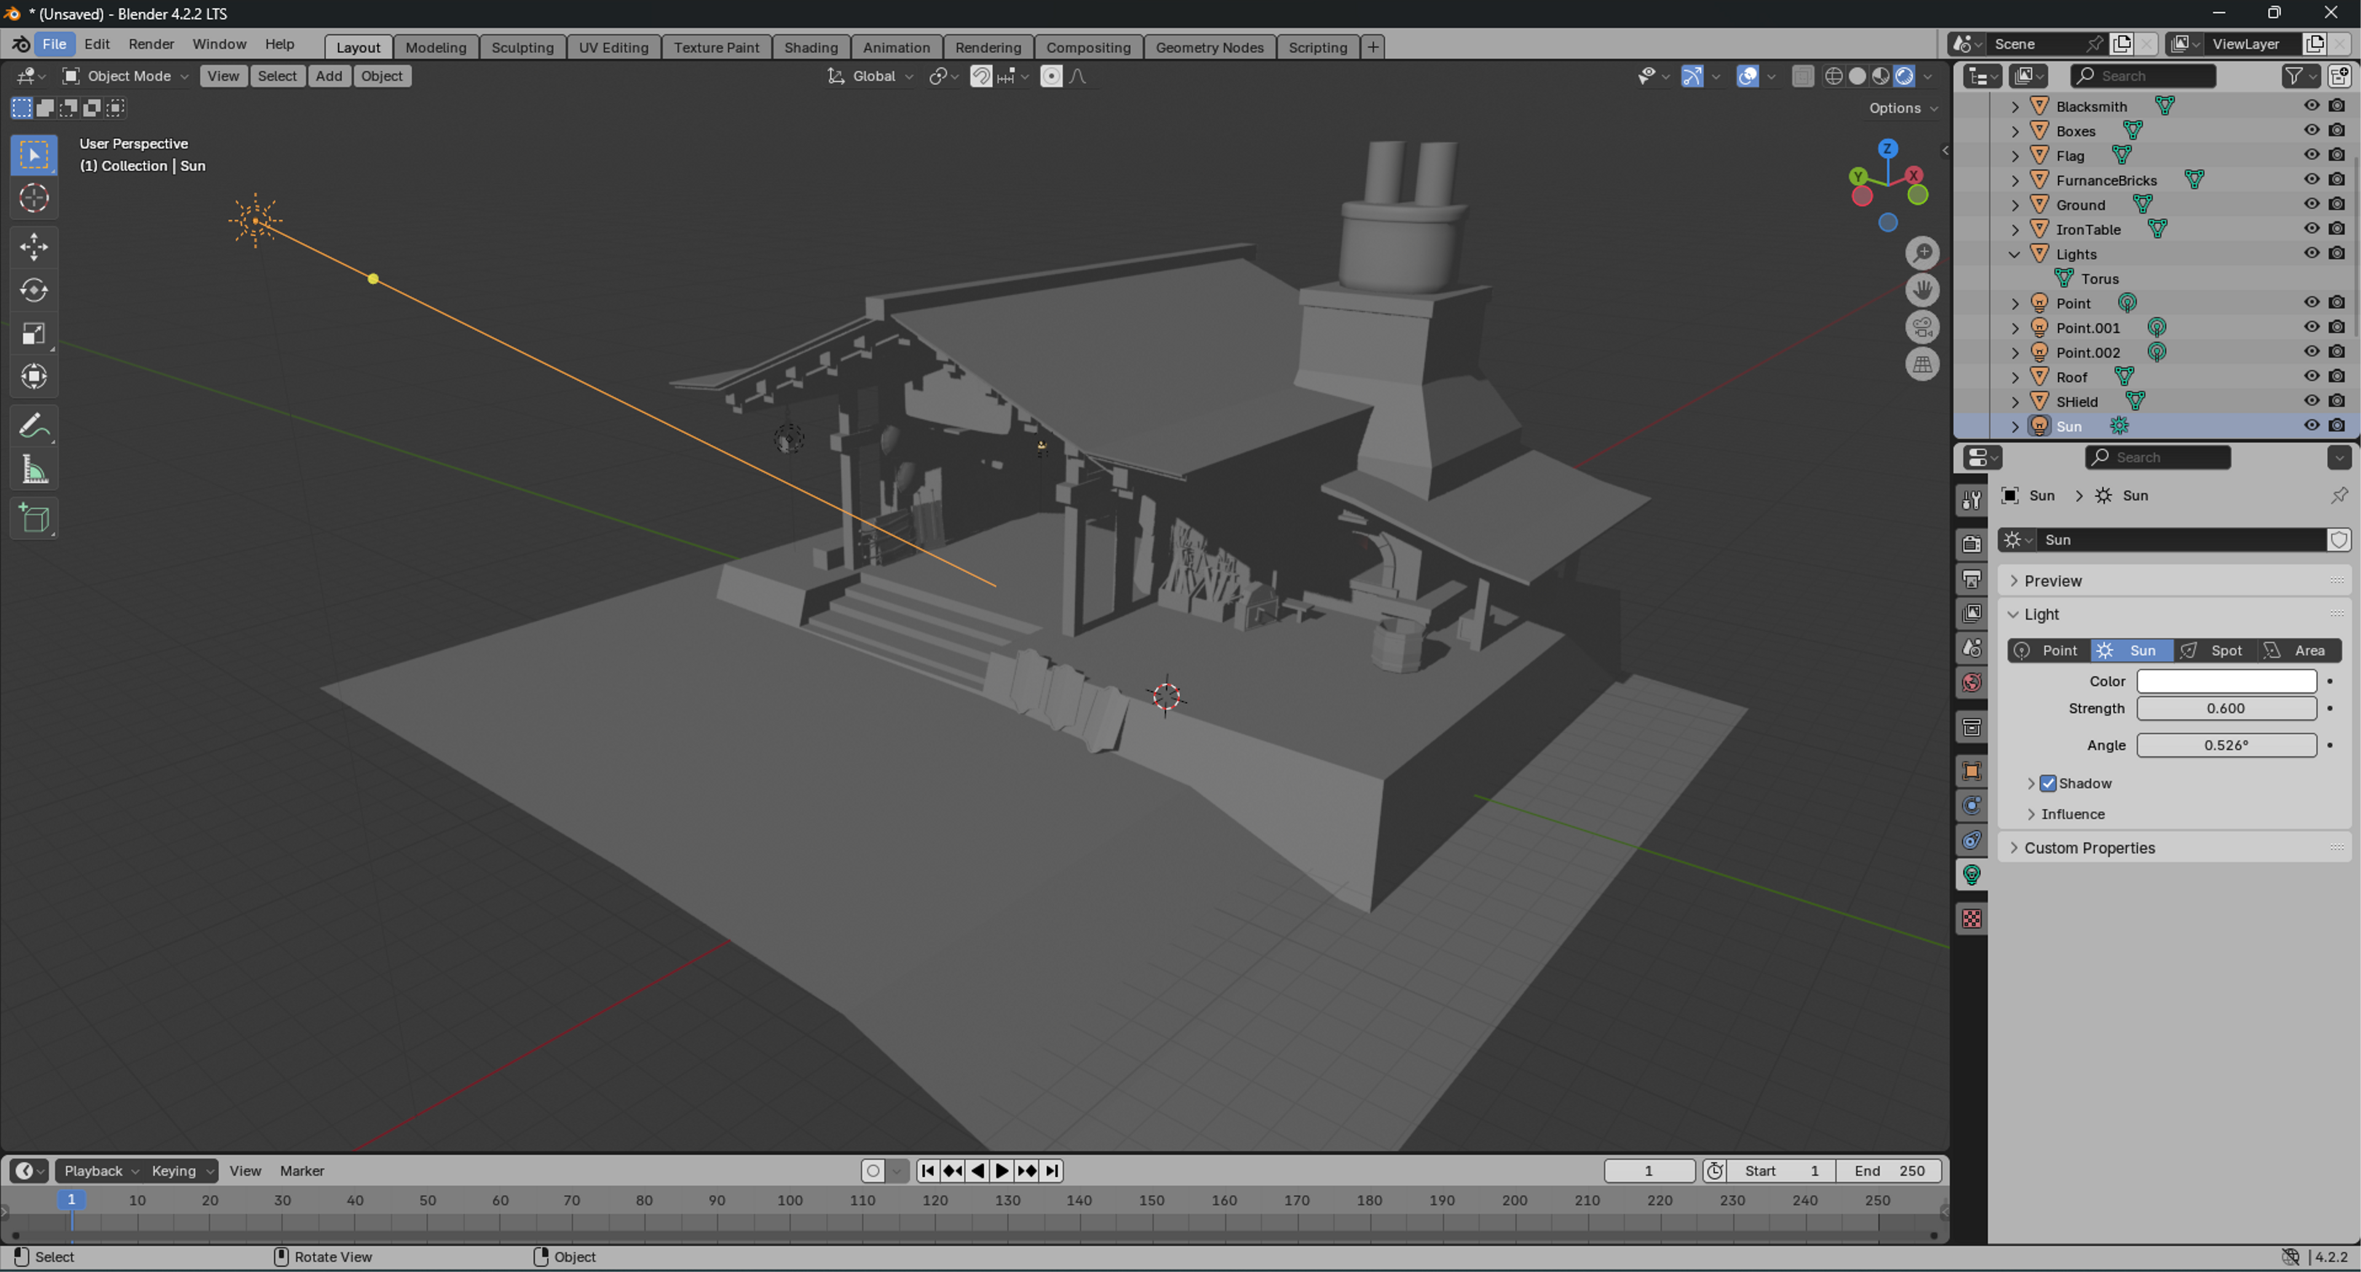2361x1272 pixels.
Task: Open the Add Cube tool
Action: pos(34,518)
